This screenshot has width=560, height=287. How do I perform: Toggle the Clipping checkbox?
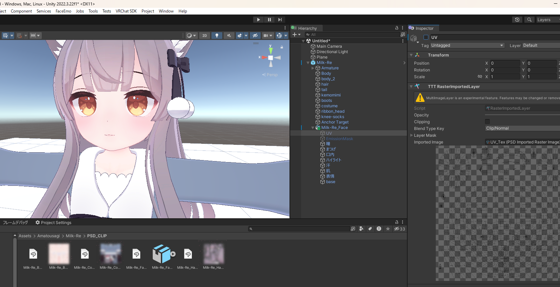pos(487,122)
